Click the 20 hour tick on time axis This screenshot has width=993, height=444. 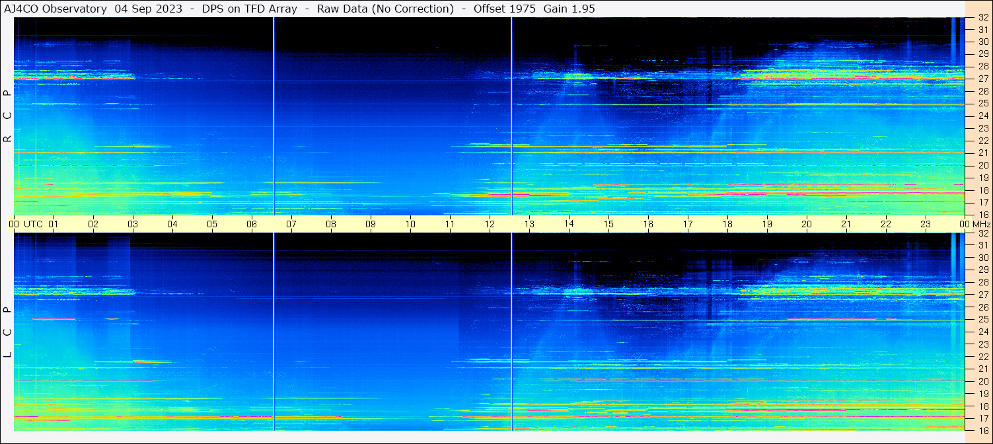coord(807,224)
